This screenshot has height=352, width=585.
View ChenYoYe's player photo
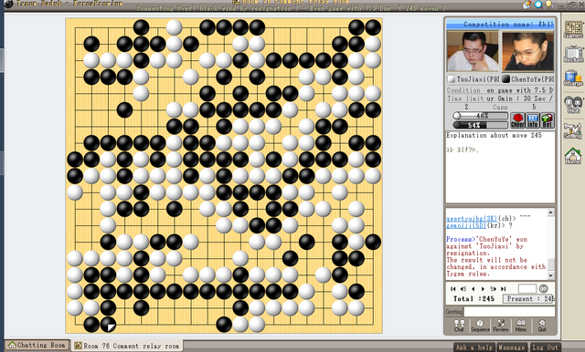527,51
